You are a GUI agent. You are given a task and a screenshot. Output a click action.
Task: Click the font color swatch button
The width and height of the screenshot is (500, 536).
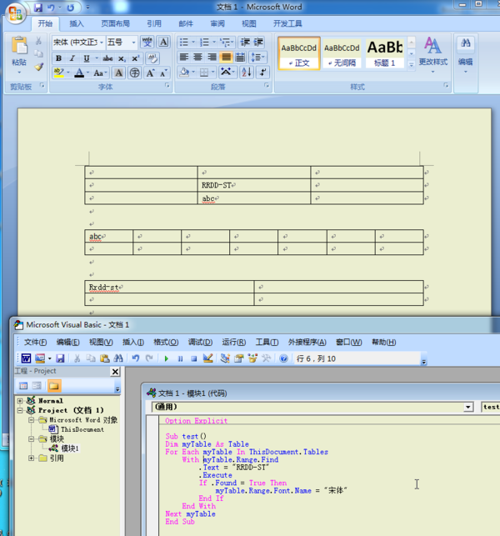78,73
